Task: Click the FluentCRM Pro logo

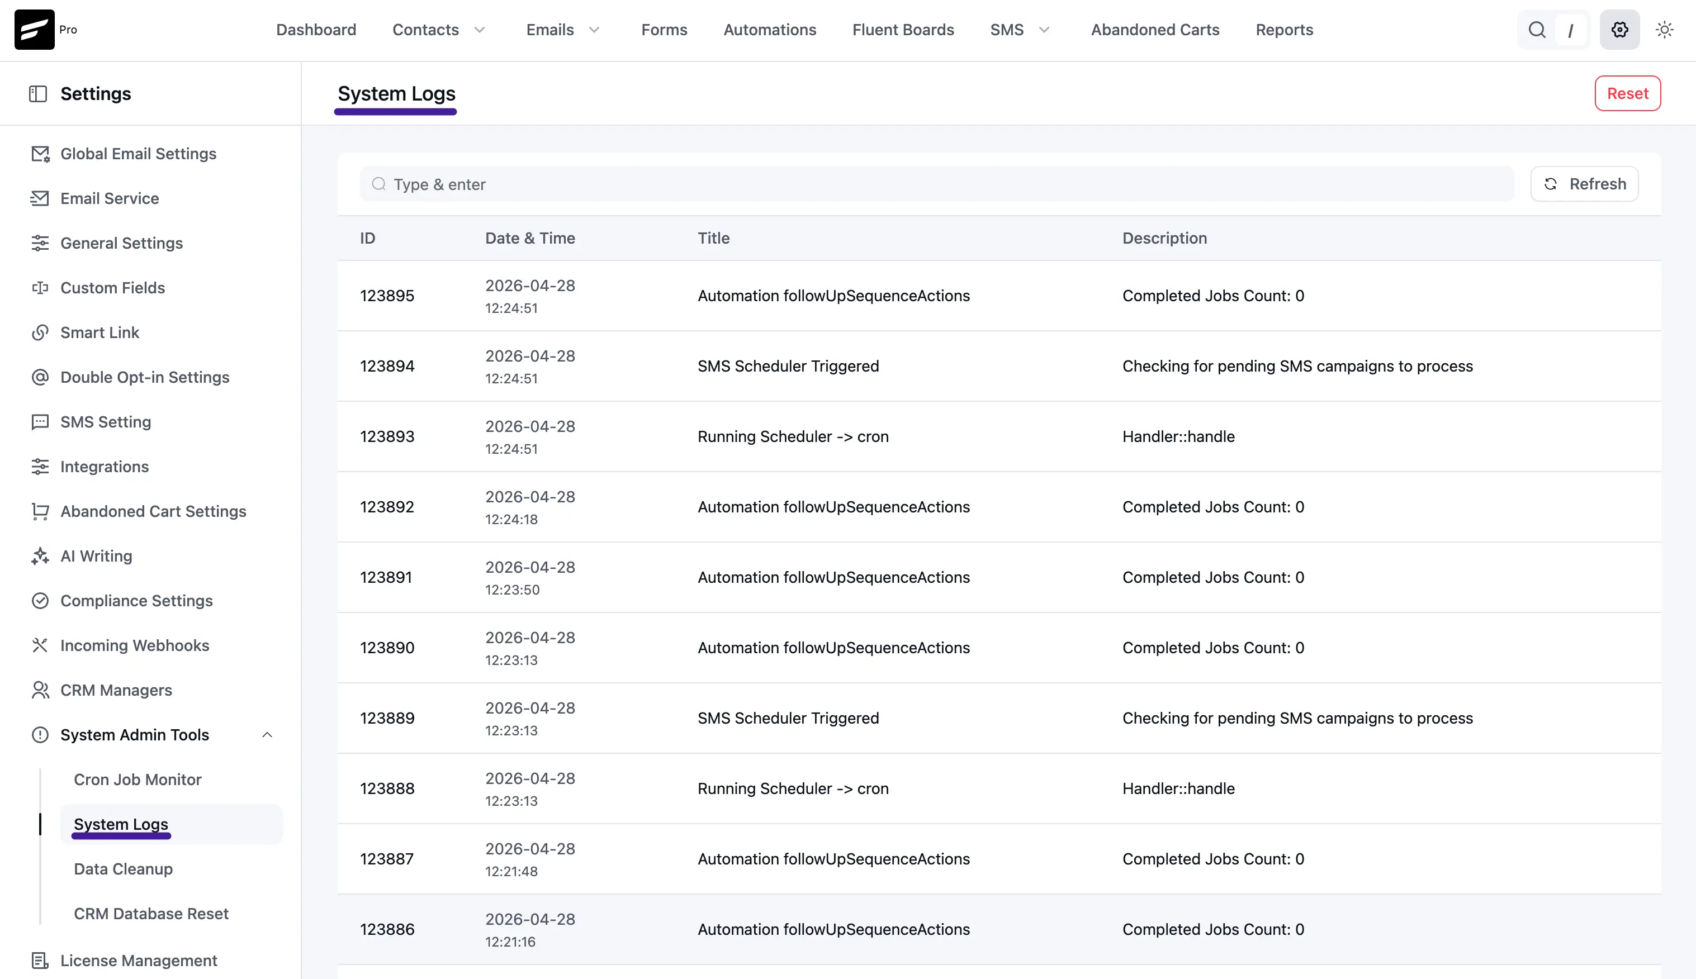Action: tap(34, 30)
